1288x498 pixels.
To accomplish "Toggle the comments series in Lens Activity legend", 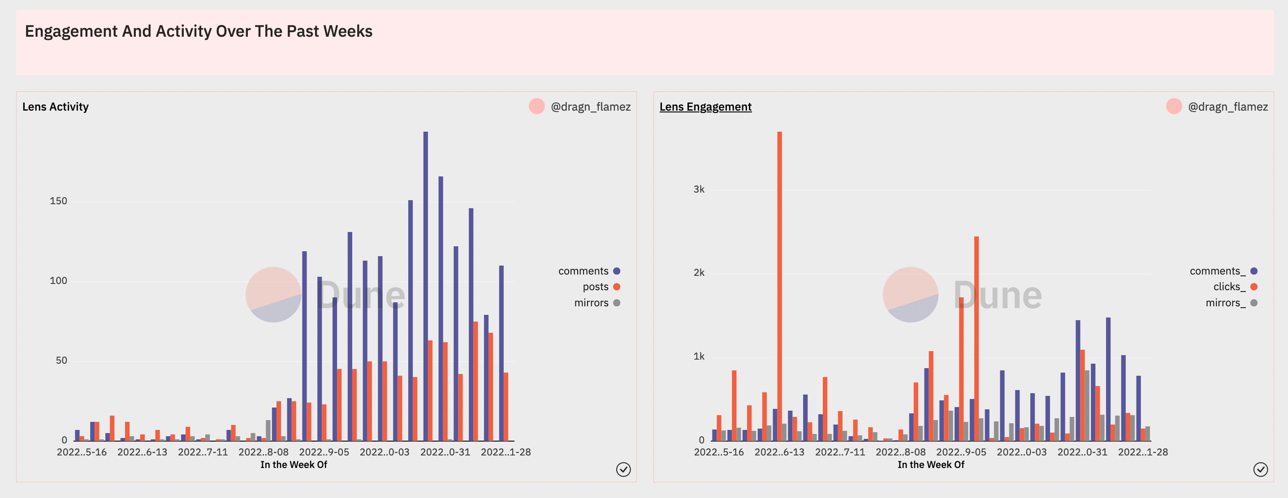I will point(589,271).
